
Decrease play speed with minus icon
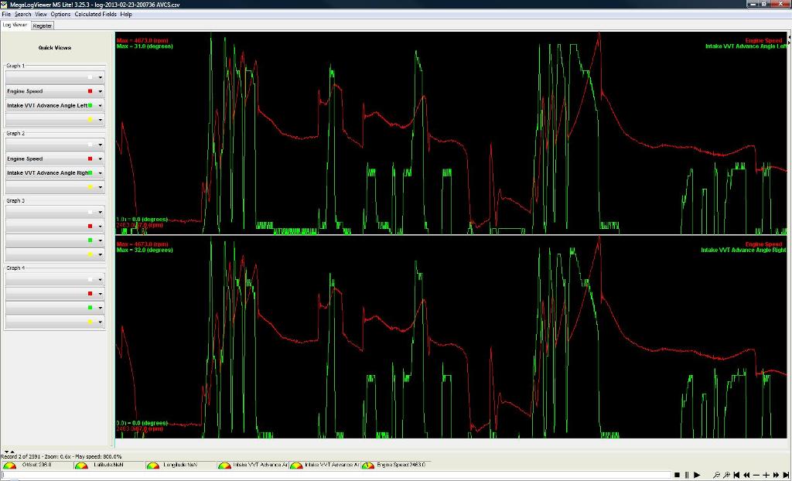point(756,475)
